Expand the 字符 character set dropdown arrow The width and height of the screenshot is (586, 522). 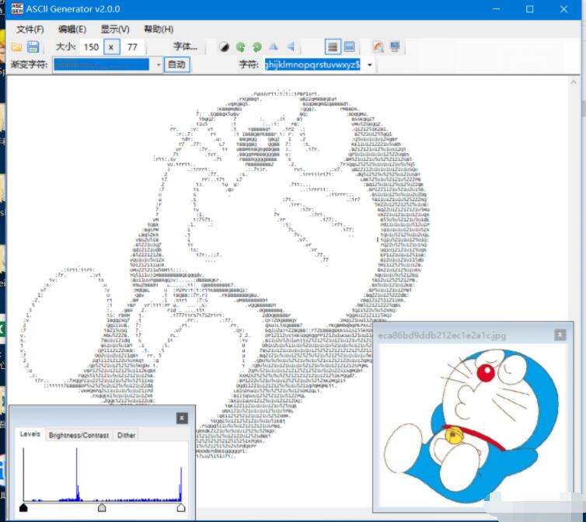[x=370, y=65]
